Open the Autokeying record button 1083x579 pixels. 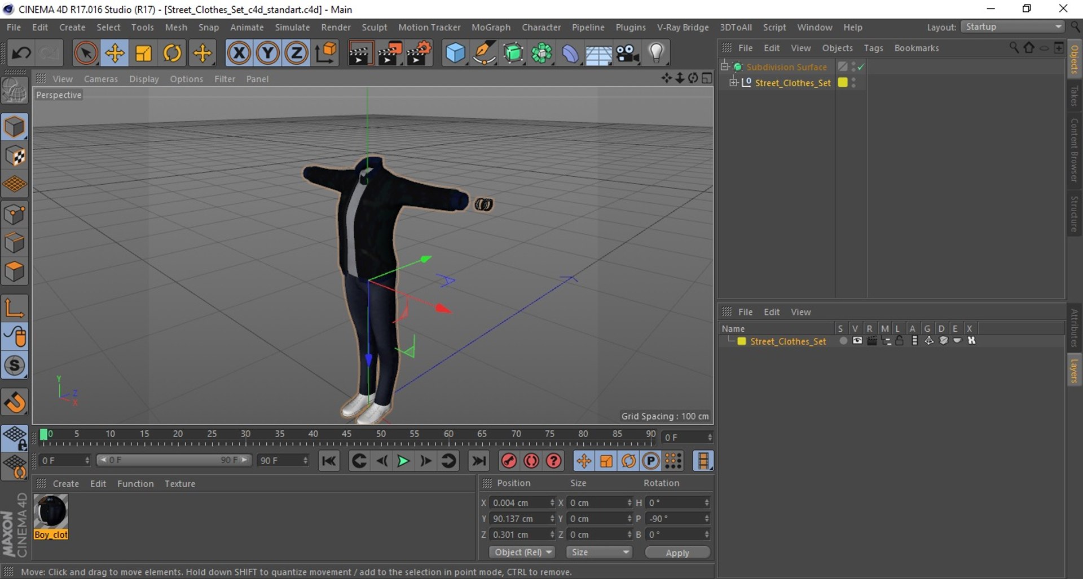tap(531, 461)
